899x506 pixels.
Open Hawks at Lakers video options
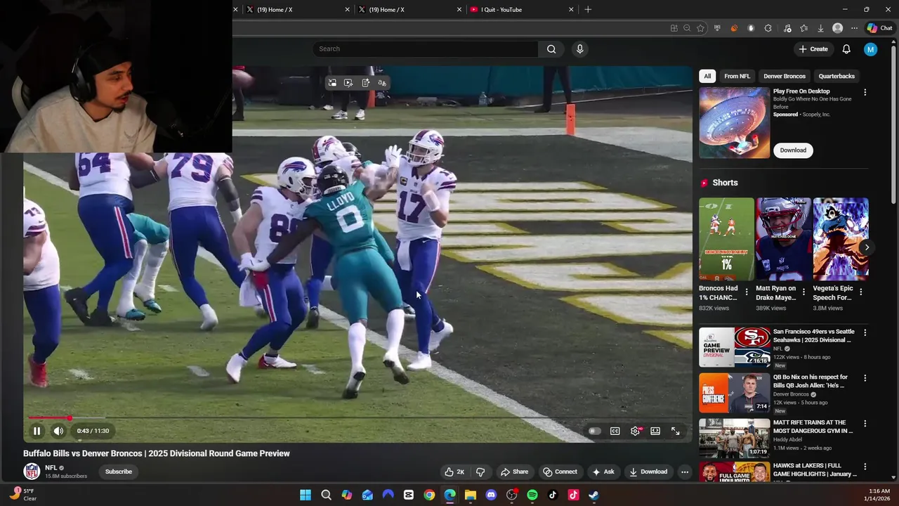pyautogui.click(x=865, y=467)
